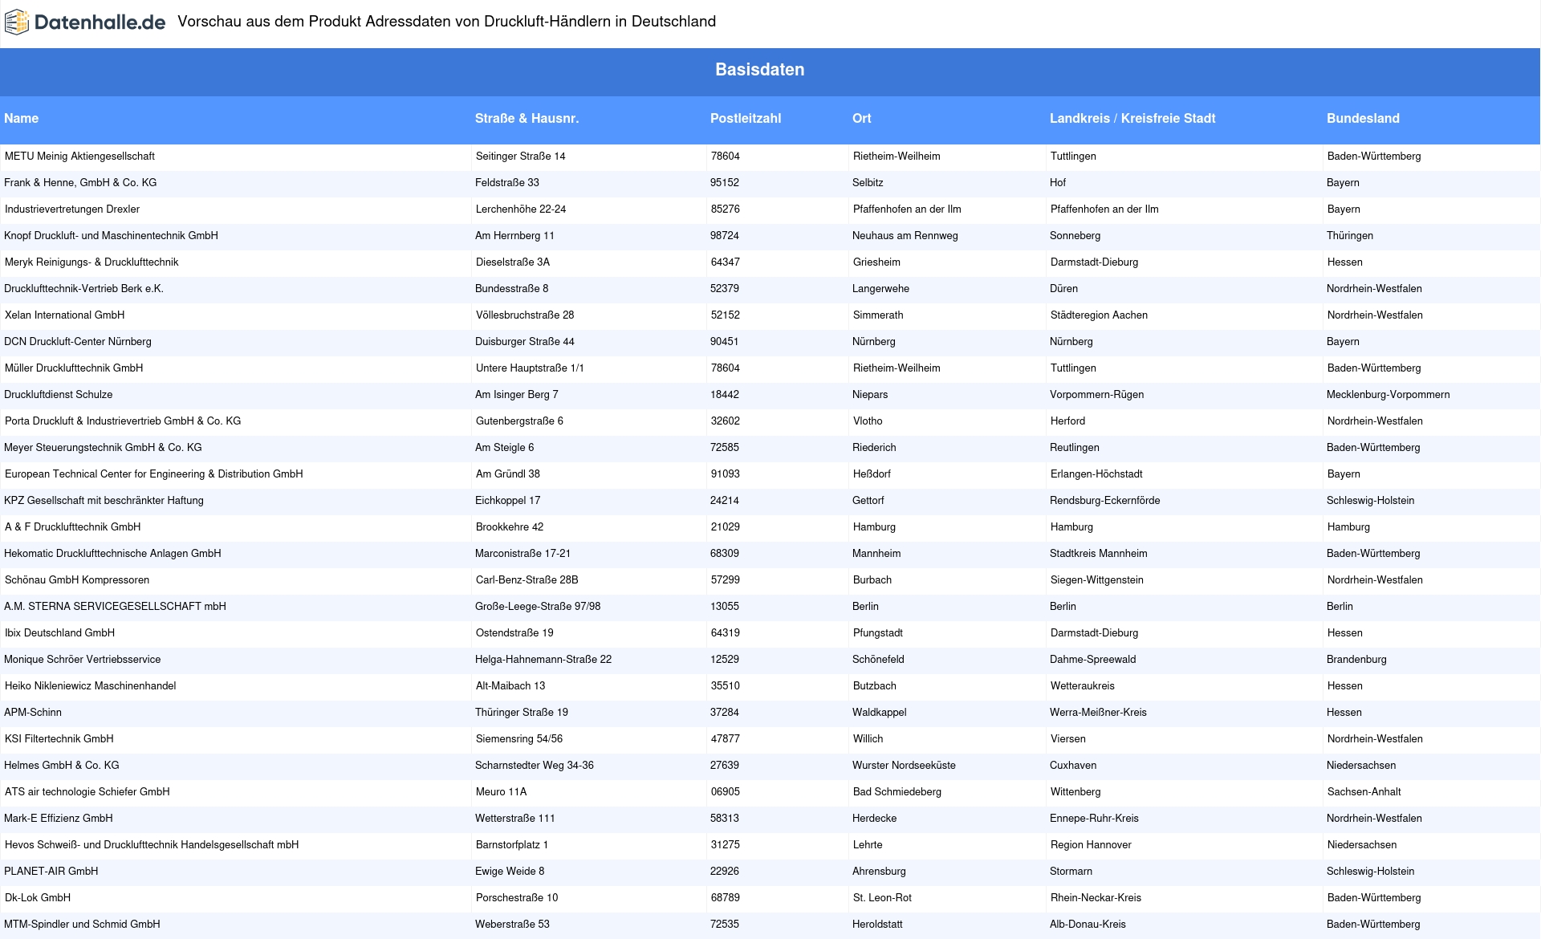Click Industrievertretungen Drexler row name

pos(72,209)
